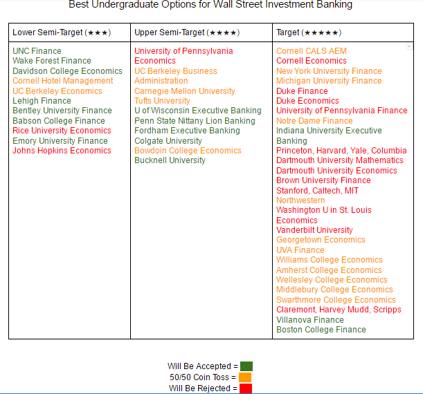Screen dimensions: 423x394
Task: Select Bucknell University in the middle column
Action: pyautogui.click(x=170, y=160)
